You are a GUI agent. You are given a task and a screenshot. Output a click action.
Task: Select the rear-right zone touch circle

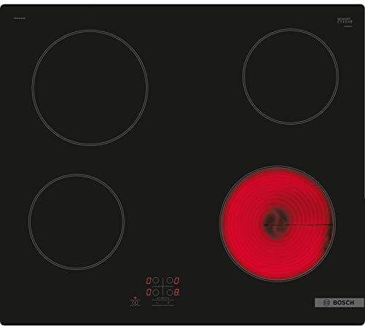point(169,280)
